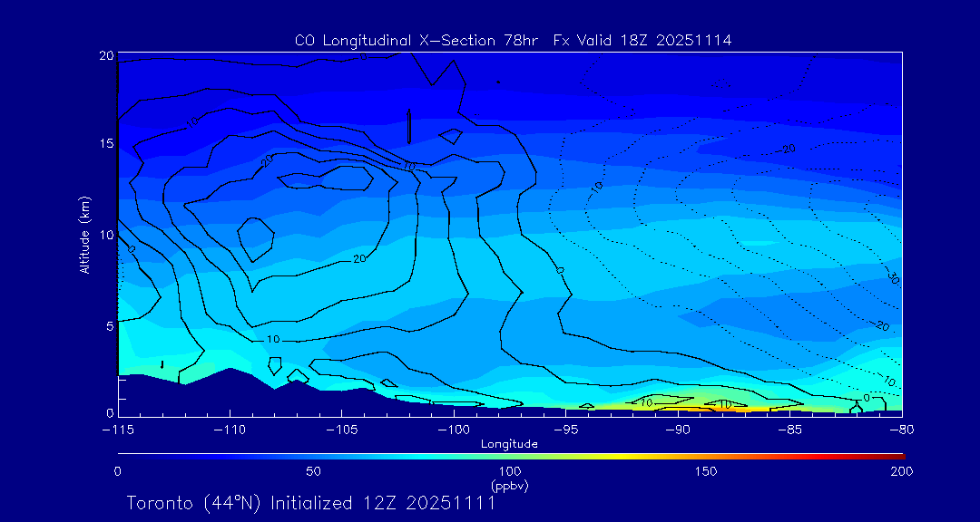This screenshot has height=522, width=980.
Task: Click the horizontal ppbv color scale bar
Action: click(x=511, y=456)
